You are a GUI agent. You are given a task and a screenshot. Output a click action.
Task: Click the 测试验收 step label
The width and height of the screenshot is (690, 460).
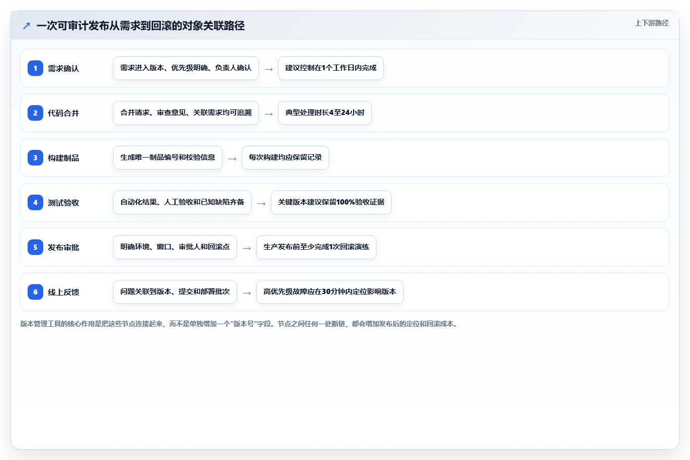click(x=64, y=202)
